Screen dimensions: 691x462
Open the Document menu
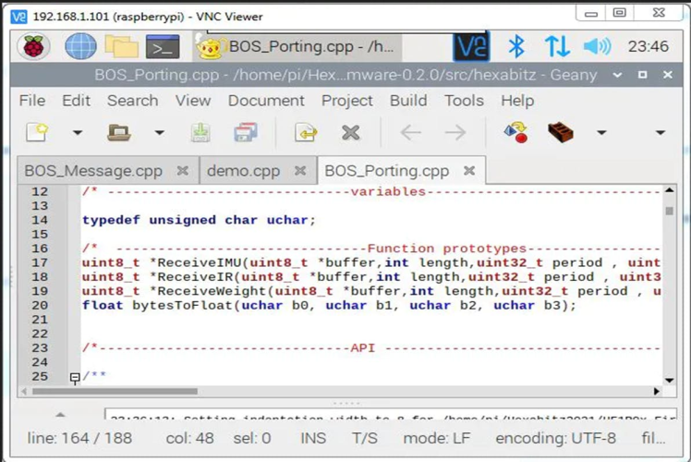(266, 100)
